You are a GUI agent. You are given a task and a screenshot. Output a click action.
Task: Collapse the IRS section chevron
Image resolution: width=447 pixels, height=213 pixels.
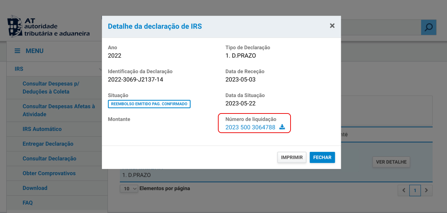click(x=101, y=69)
